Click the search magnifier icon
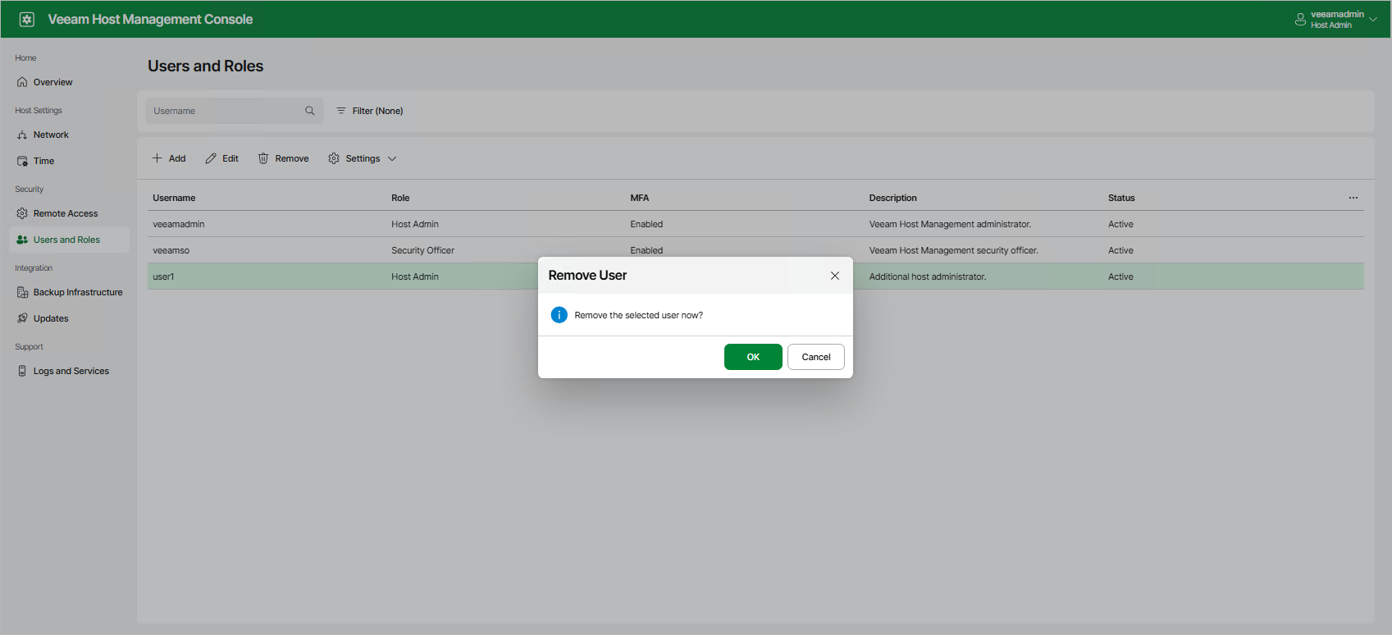 (x=310, y=111)
